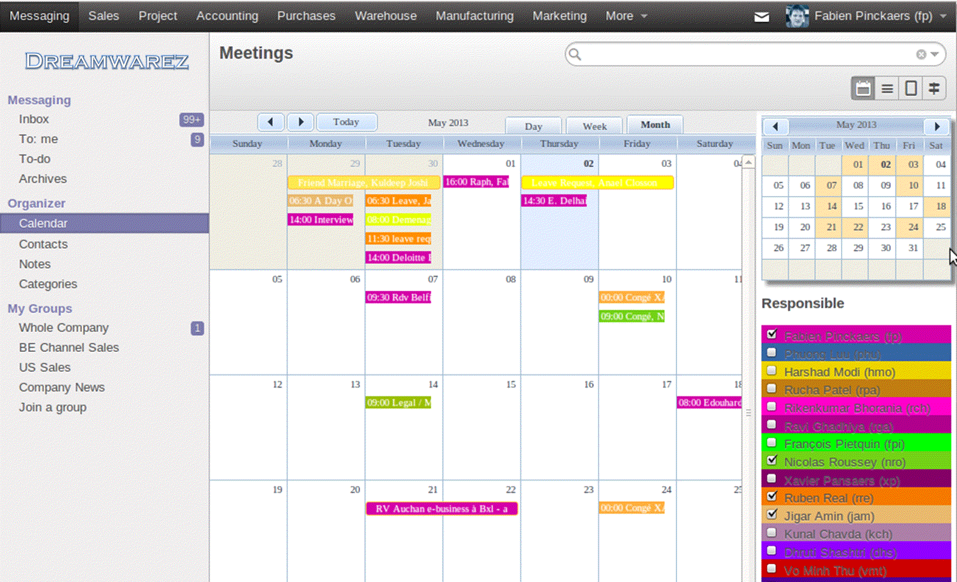Switch to Gantt view icon

pyautogui.click(x=935, y=89)
